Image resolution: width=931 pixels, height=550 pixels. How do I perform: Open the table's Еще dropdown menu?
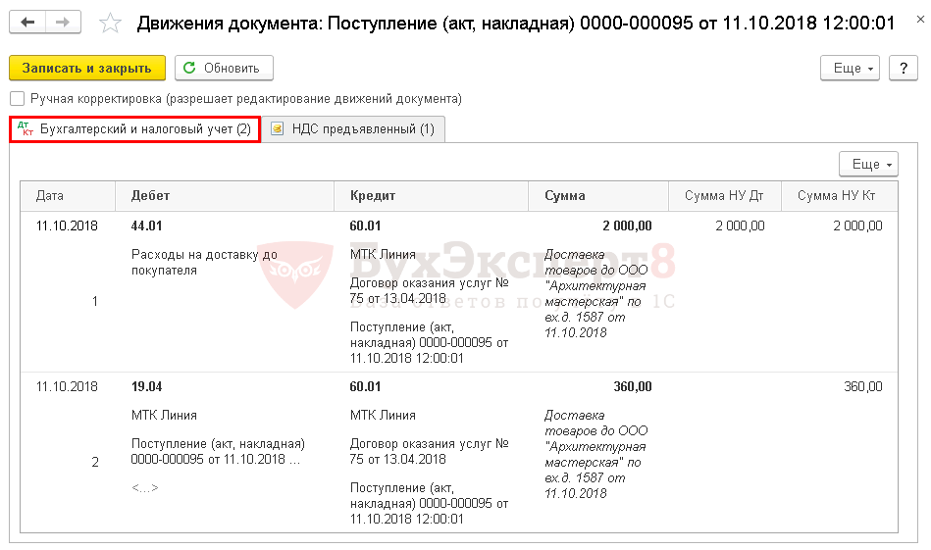[868, 164]
